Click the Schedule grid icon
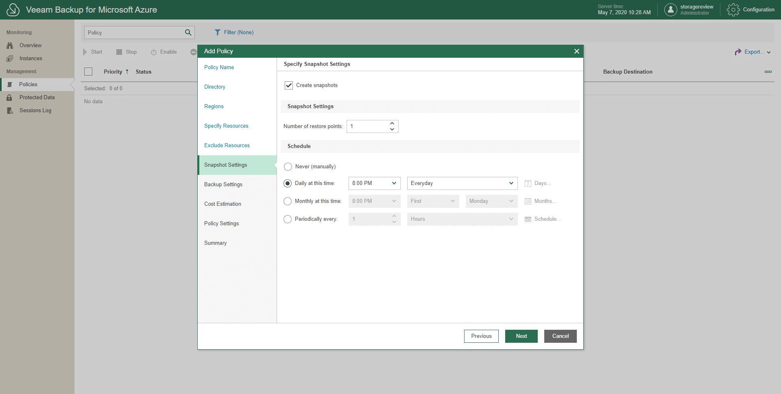 (528, 219)
